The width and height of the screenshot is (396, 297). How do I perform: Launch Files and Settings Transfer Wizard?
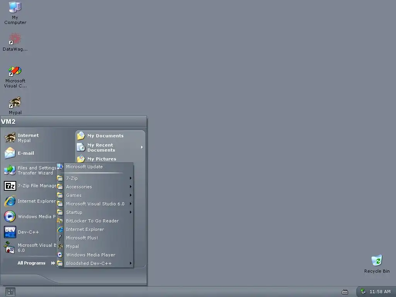pyautogui.click(x=30, y=170)
